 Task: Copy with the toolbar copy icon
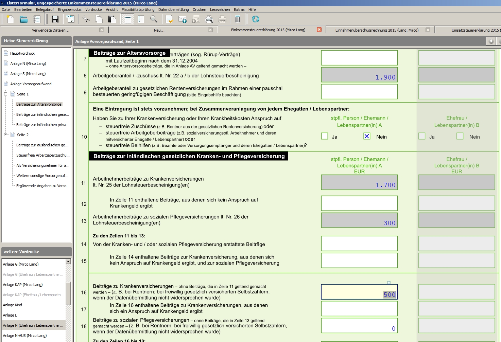click(x=99, y=19)
